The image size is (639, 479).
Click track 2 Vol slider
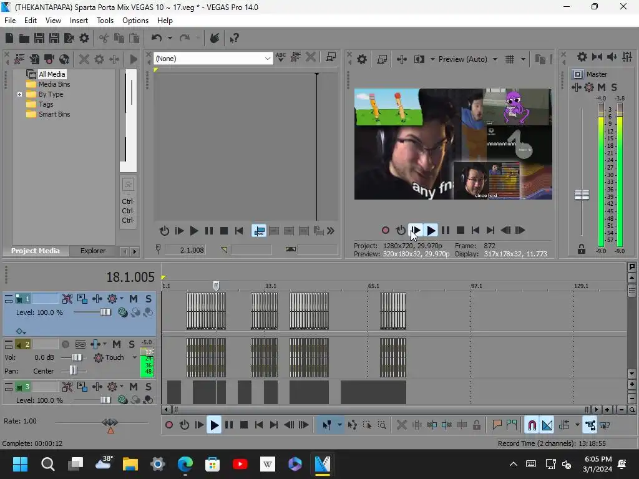pos(76,357)
